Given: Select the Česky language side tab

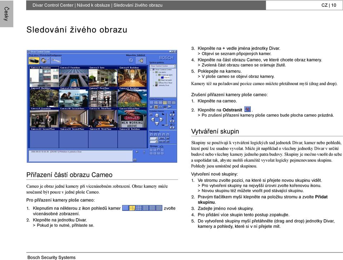Looking at the screenshot, I should coord(6,14).
